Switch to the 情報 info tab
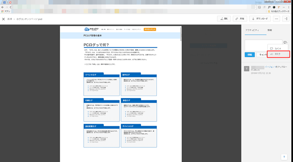 coord(270,30)
